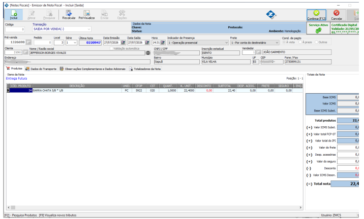Click the Usuário: ZMCS status bar entry
Image resolution: width=364 pixels, height=219 pixels.
coord(331,215)
